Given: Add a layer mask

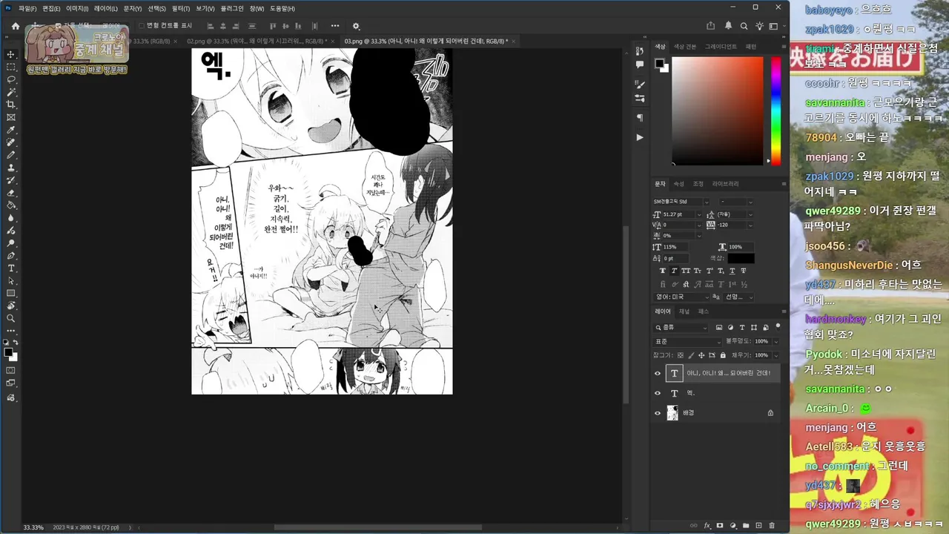Looking at the screenshot, I should pos(720,526).
